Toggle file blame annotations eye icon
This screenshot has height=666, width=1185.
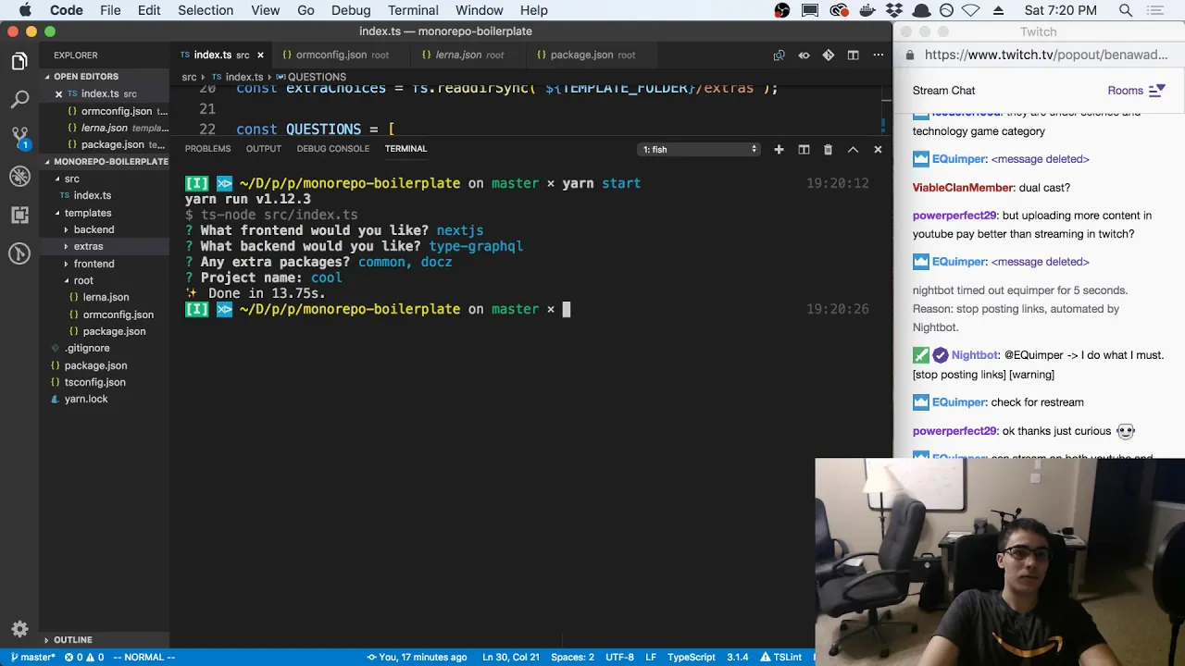point(804,55)
